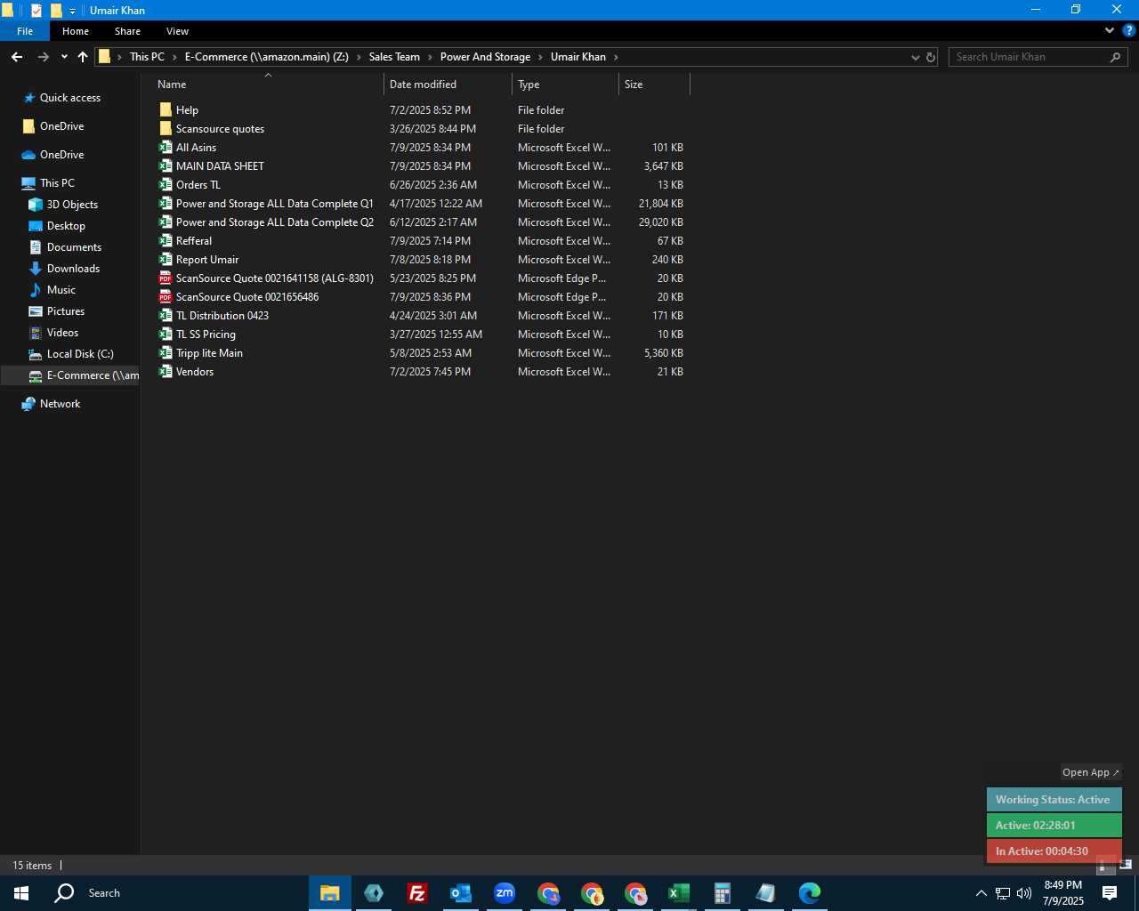Select Documents in the navigation pane
The height and width of the screenshot is (911, 1139).
[74, 247]
